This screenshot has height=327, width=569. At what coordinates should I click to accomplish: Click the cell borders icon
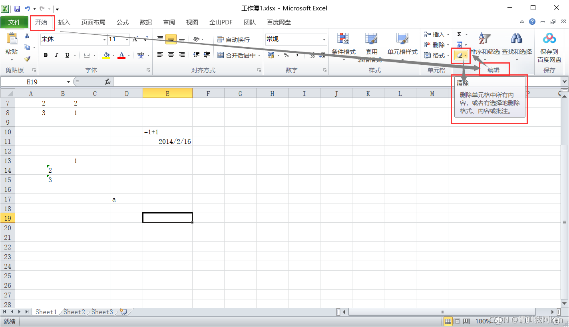[x=87, y=56]
